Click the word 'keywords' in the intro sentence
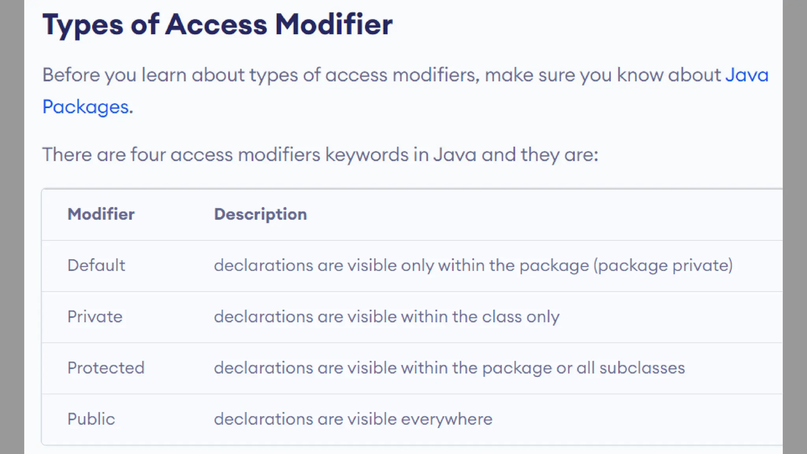 coord(366,154)
